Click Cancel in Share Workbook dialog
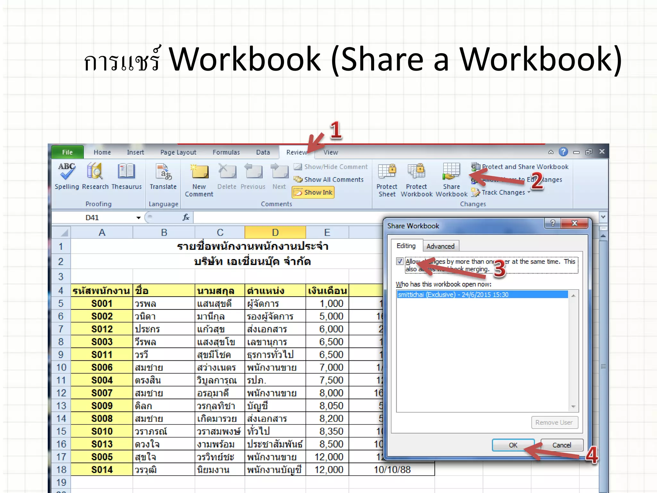Screen dimensions: 657x493 [x=562, y=445]
